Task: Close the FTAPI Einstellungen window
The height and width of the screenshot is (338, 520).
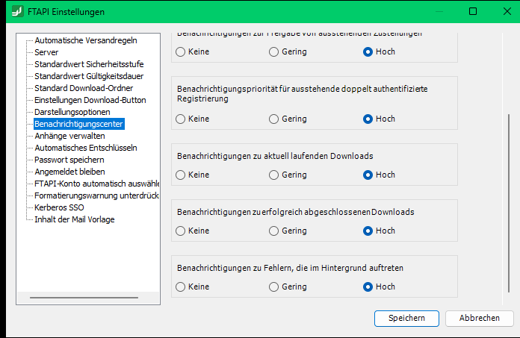Action: (x=507, y=11)
